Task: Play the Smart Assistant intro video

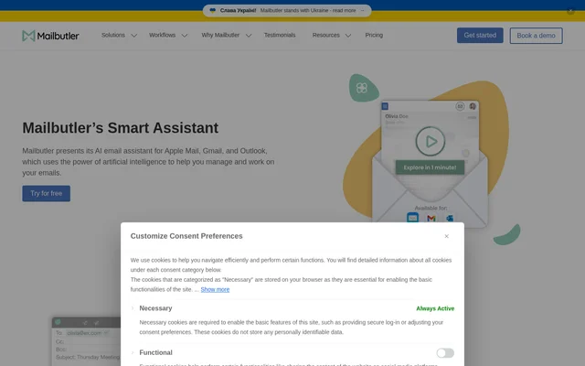Action: pos(431,141)
